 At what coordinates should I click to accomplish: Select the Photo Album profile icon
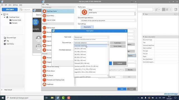click(x=44, y=71)
